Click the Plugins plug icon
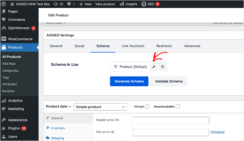 coord(4,128)
